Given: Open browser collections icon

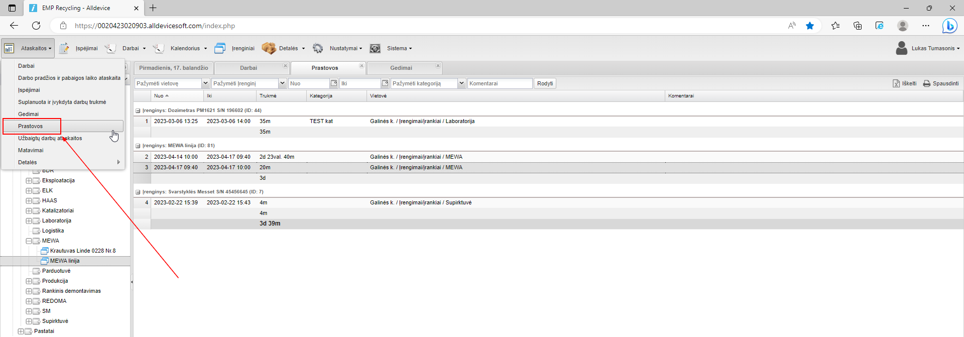Looking at the screenshot, I should (858, 26).
